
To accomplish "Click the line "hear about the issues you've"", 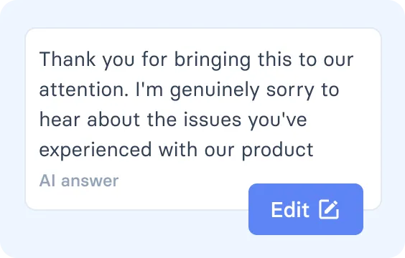I will tap(173, 120).
